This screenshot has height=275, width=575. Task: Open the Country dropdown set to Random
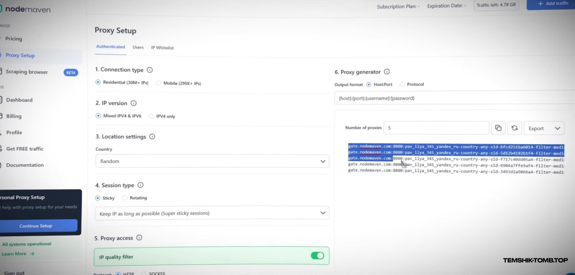[212, 161]
